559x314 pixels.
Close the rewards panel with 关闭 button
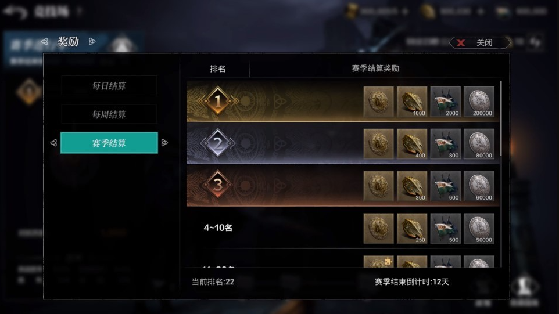coord(480,43)
